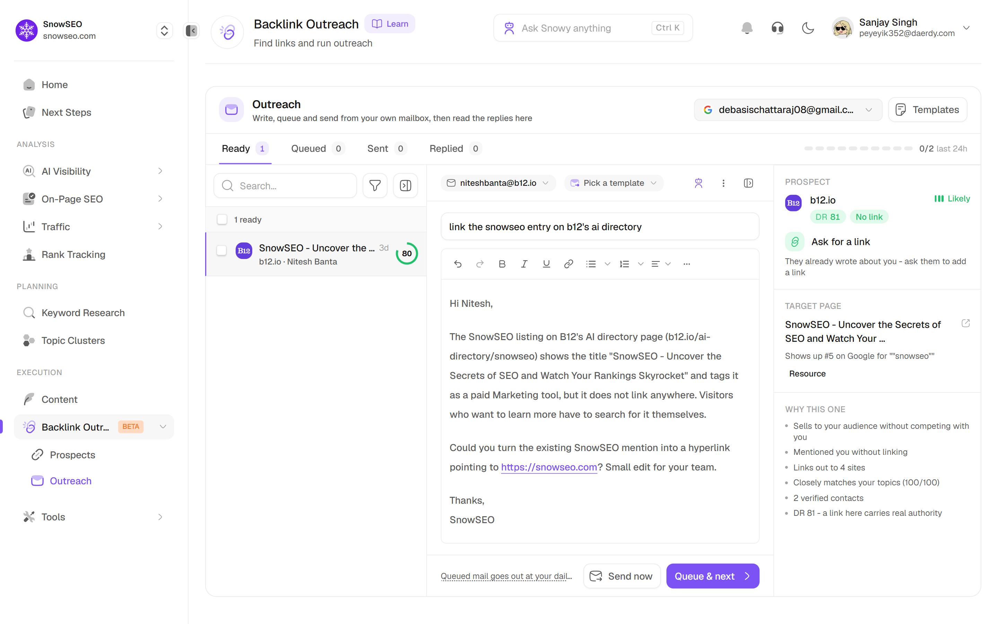Apply italic formatting
Screen dimensions: 998x624
coord(524,264)
